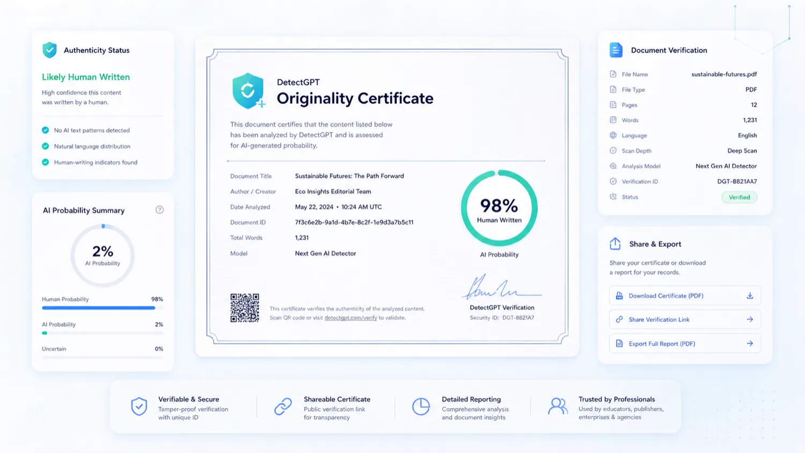This screenshot has height=453, width=805.
Task: Click the English language value
Action: coord(747,135)
